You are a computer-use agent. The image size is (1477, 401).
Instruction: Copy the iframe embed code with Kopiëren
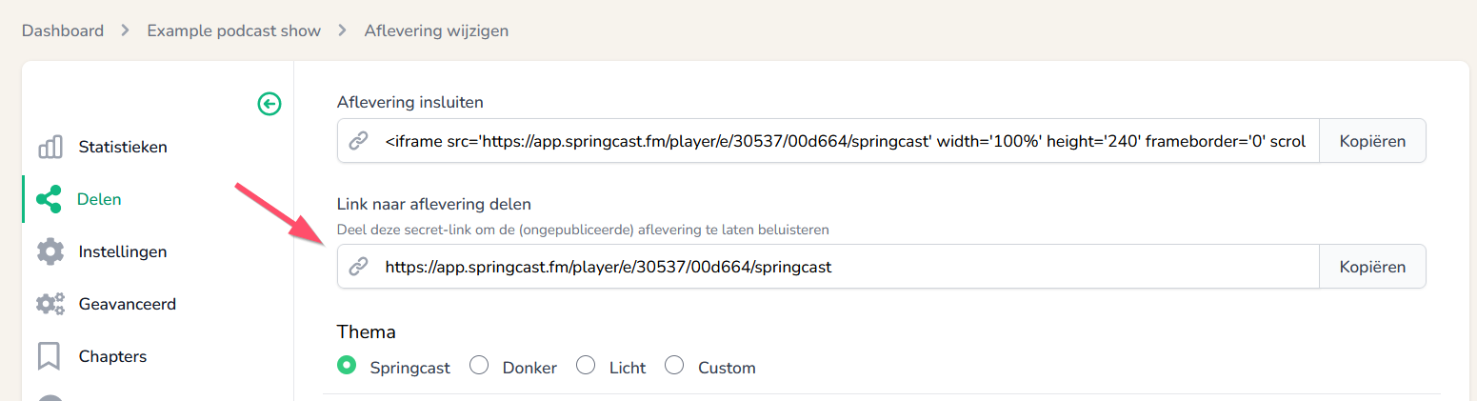[1372, 141]
